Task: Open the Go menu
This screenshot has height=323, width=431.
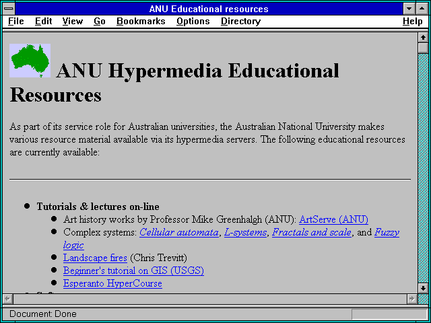Action: click(x=100, y=22)
